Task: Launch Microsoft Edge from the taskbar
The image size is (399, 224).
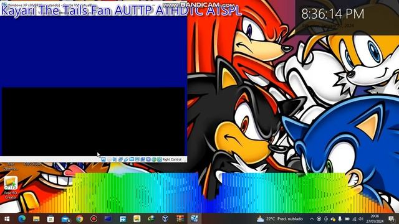Action: (22, 218)
